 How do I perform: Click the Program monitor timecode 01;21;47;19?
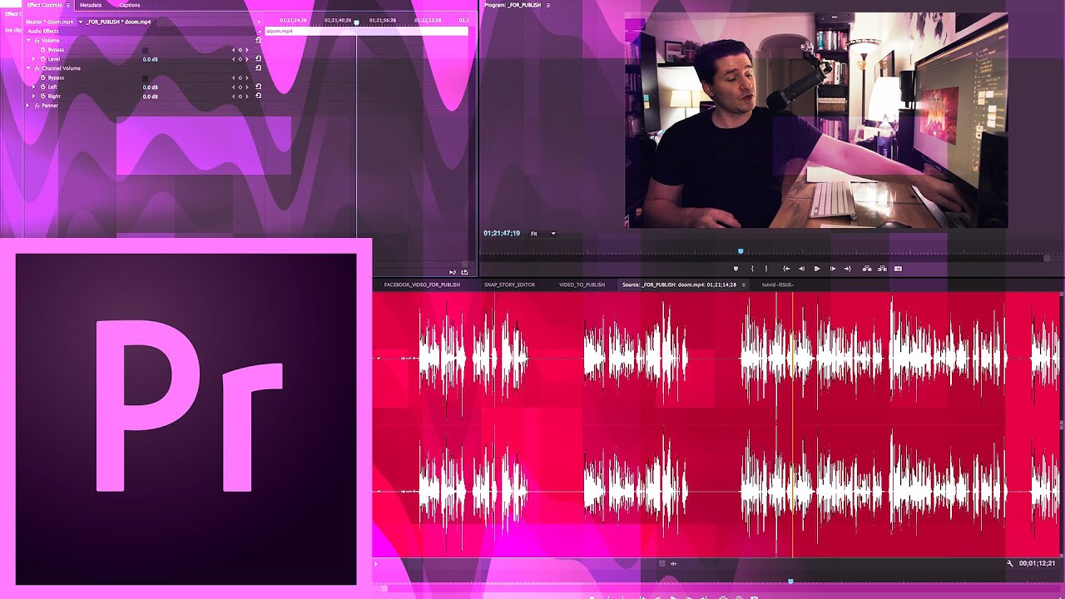(502, 234)
